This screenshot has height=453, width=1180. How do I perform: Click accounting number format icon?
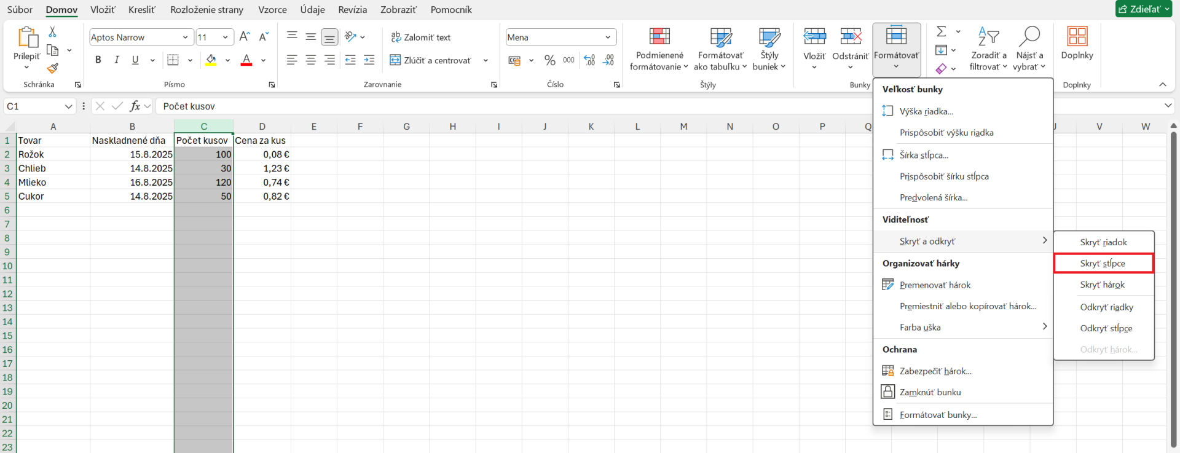coord(514,60)
